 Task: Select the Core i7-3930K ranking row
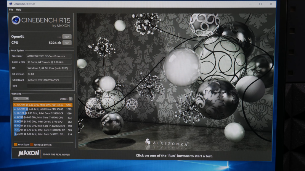[x=43, y=113]
